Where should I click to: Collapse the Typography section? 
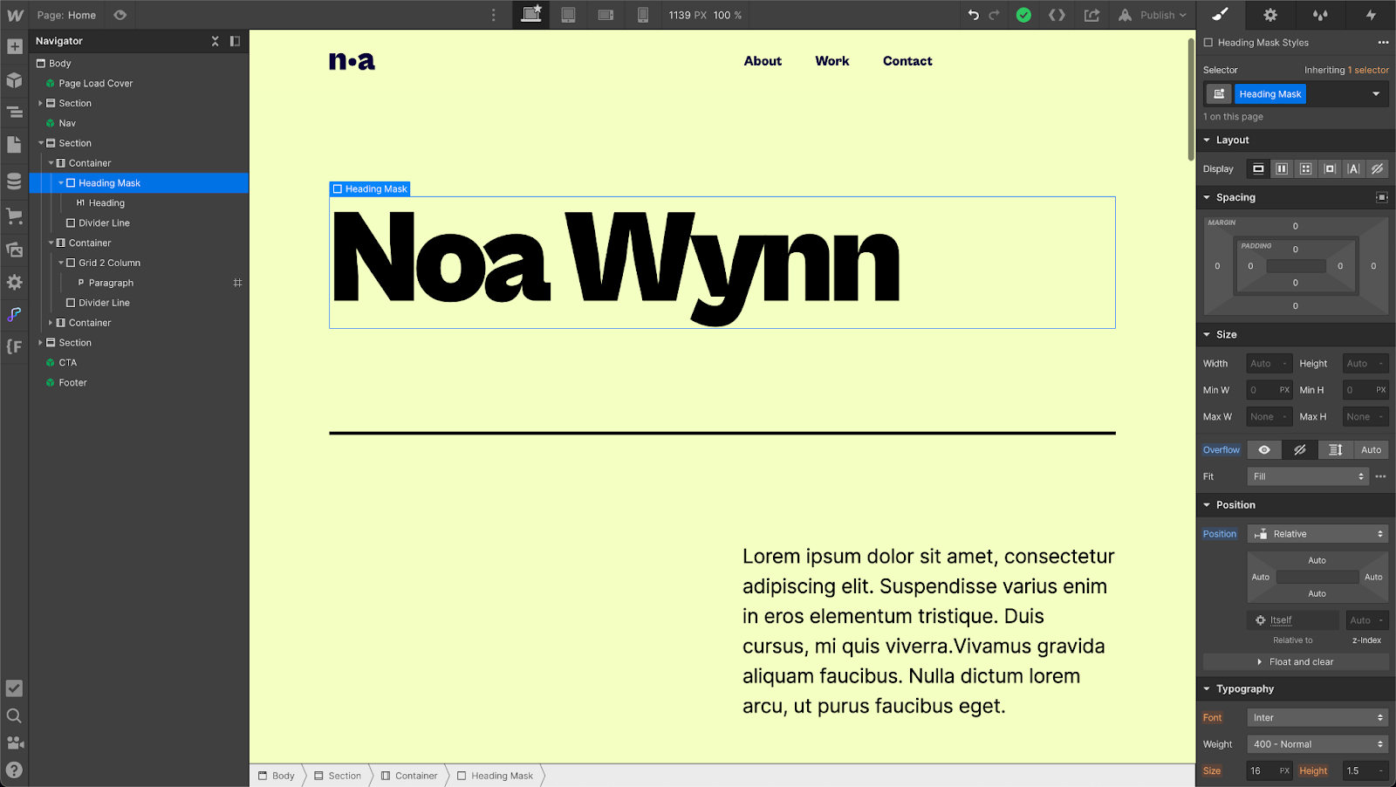tap(1205, 688)
